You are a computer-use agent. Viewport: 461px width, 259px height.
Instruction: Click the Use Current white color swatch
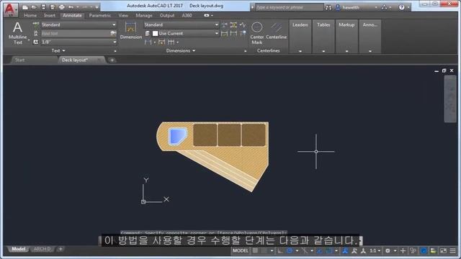(156, 34)
